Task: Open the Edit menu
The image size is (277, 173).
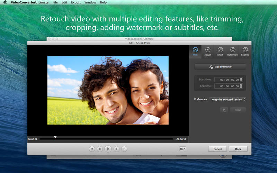Action: (x=64, y=2)
